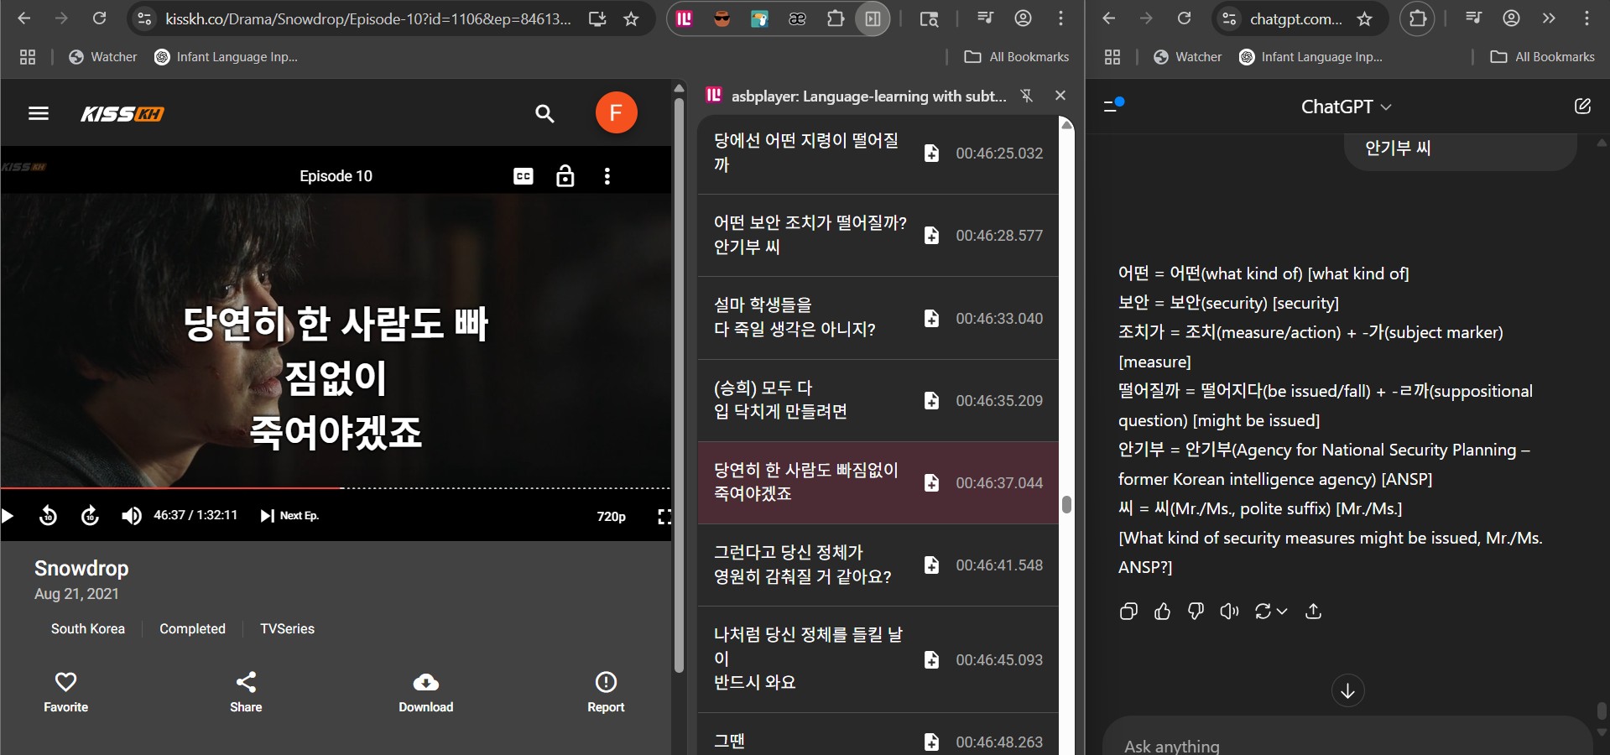
Task: Copy subtitle at 00:46:25.032
Action: [931, 153]
